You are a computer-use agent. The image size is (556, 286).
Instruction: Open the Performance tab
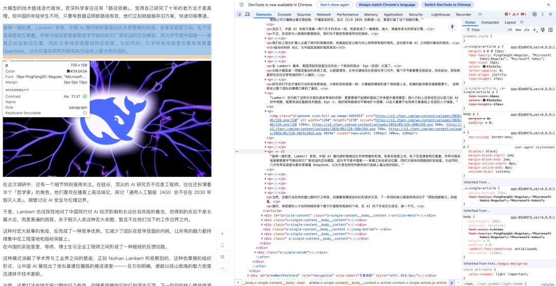(347, 14)
